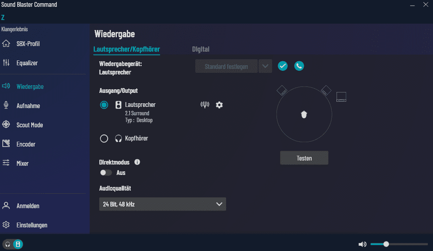Viewport: 433px width, 251px height.
Task: Toggle the Direktmodus switch
Action: pos(106,173)
